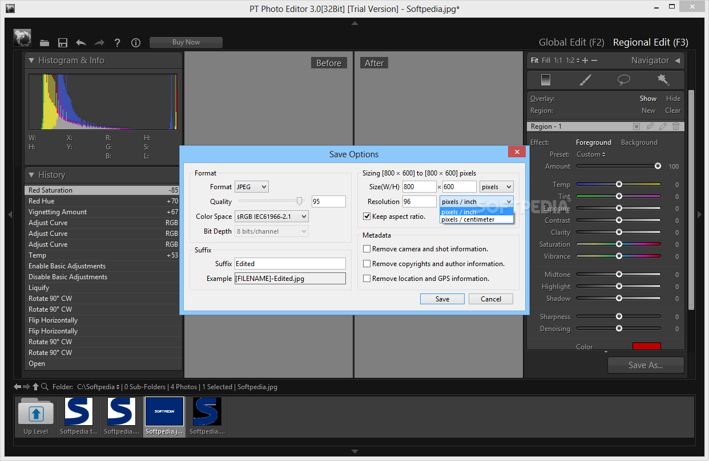
Task: Collapse the top toolbar with the up triangle
Action: point(354,23)
